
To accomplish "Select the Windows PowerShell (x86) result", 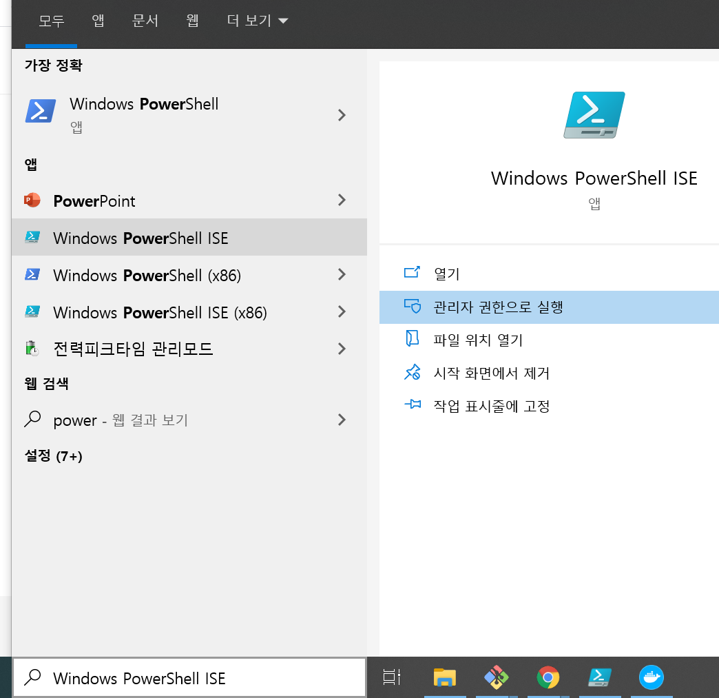I will pos(189,274).
